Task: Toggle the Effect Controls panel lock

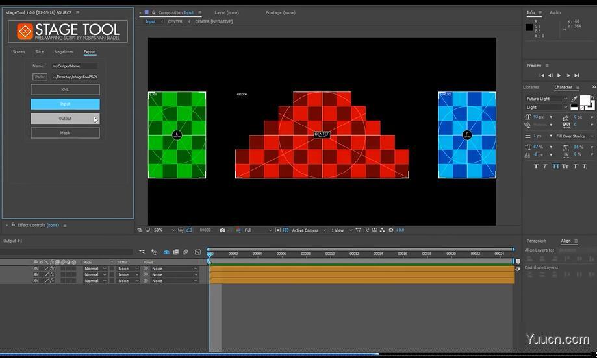Action: pos(13,225)
